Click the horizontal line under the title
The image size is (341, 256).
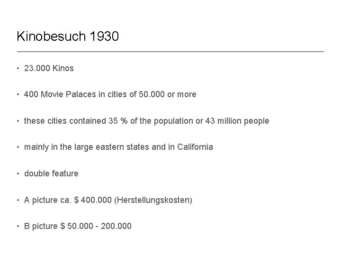(x=170, y=51)
